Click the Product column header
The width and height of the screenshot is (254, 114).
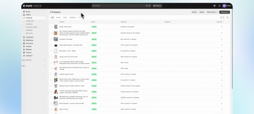coord(62,22)
